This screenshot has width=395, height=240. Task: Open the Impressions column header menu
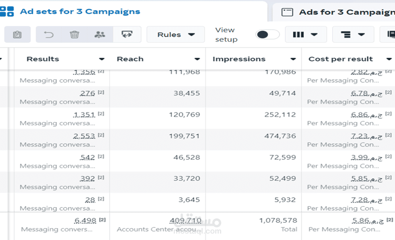pos(293,59)
